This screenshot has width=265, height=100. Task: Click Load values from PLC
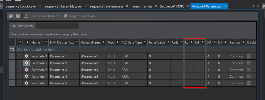point(42,16)
